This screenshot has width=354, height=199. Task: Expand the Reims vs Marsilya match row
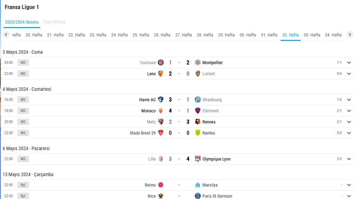pyautogui.click(x=349, y=185)
